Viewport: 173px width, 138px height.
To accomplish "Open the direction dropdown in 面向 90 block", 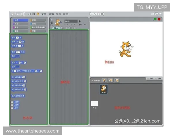I will tap(18, 52).
